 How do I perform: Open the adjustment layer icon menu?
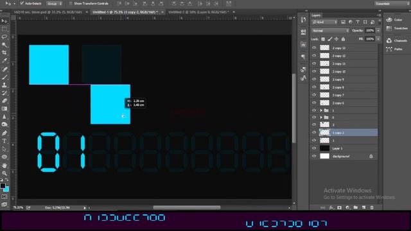click(348, 208)
